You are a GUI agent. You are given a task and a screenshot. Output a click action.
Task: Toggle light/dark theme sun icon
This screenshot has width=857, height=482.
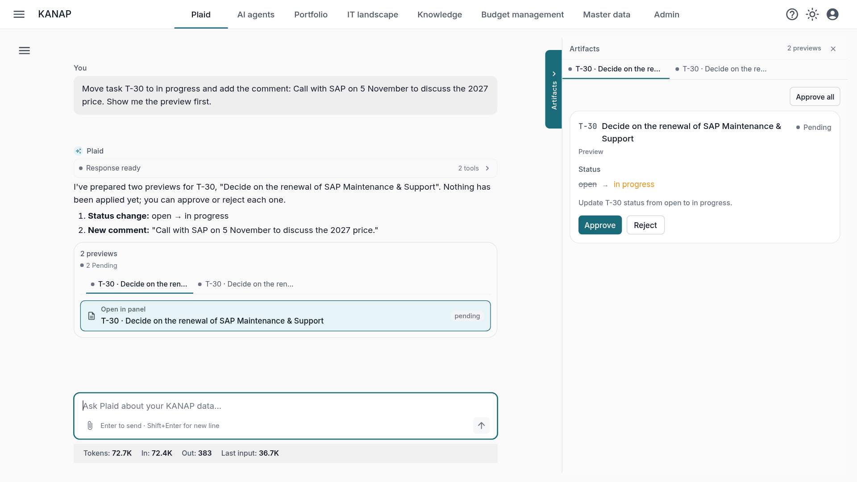pos(812,14)
